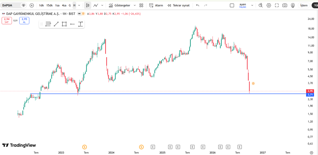
Task: Expand the Göstergeler favorites dropdown arrow
Action: pyautogui.click(x=135, y=5)
